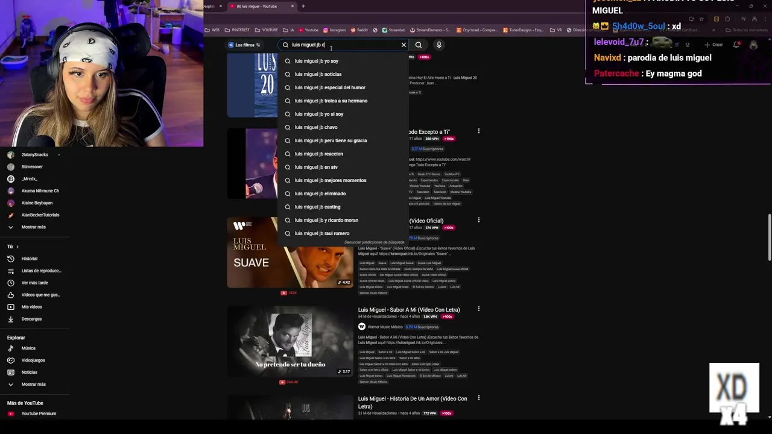Screen dimensions: 772x434
Task: Pick suggestion luis miguel jb eliminado
Action: pos(343,193)
